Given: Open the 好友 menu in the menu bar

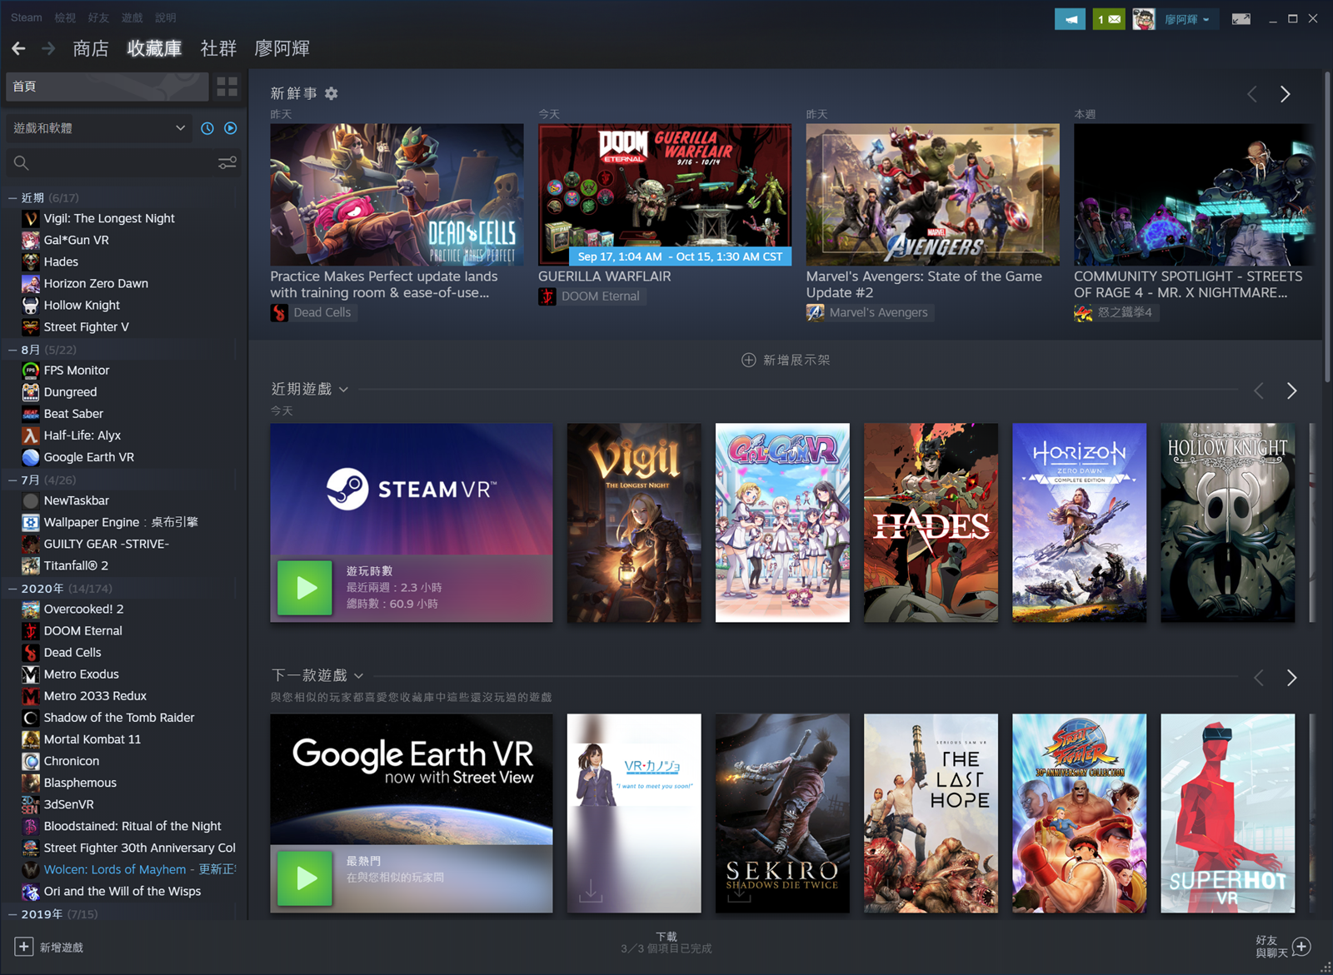Looking at the screenshot, I should (x=98, y=17).
